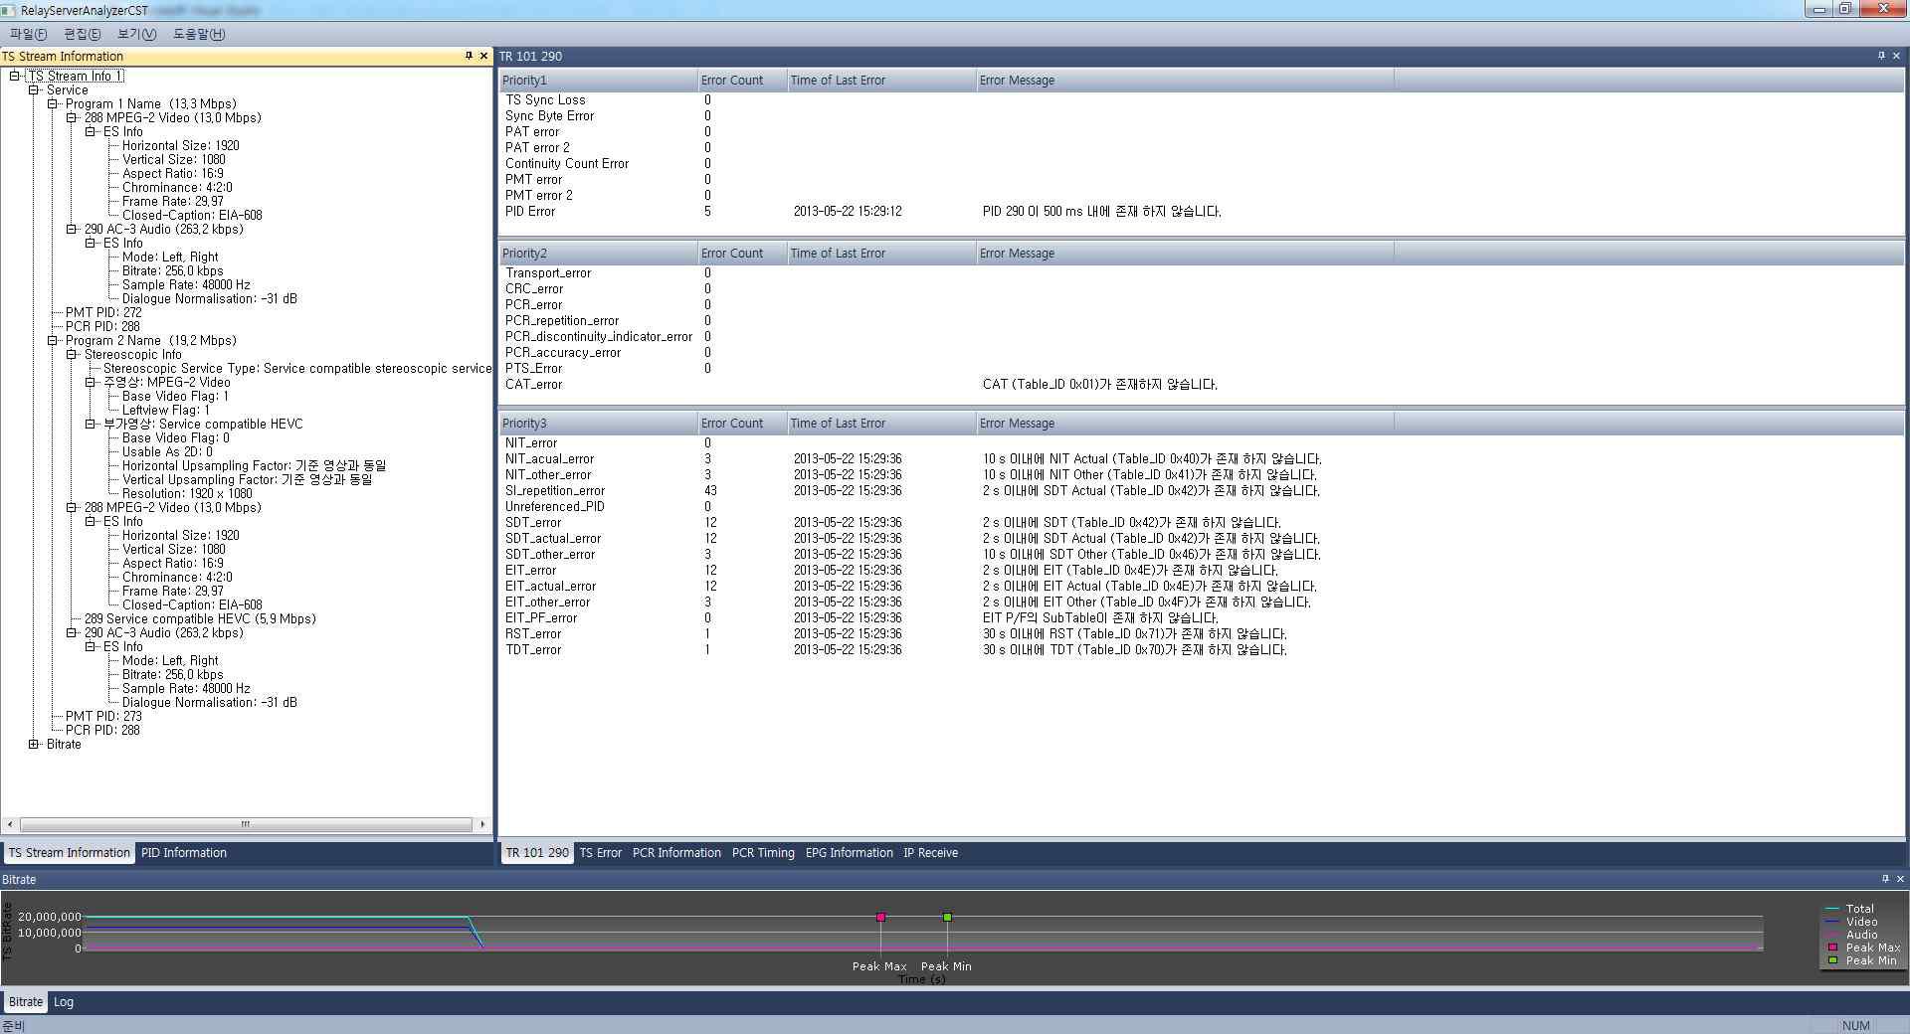Open the PCR Timing tab

(x=763, y=853)
